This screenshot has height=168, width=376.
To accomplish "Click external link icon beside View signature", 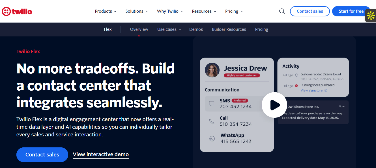I will pos(326,91).
